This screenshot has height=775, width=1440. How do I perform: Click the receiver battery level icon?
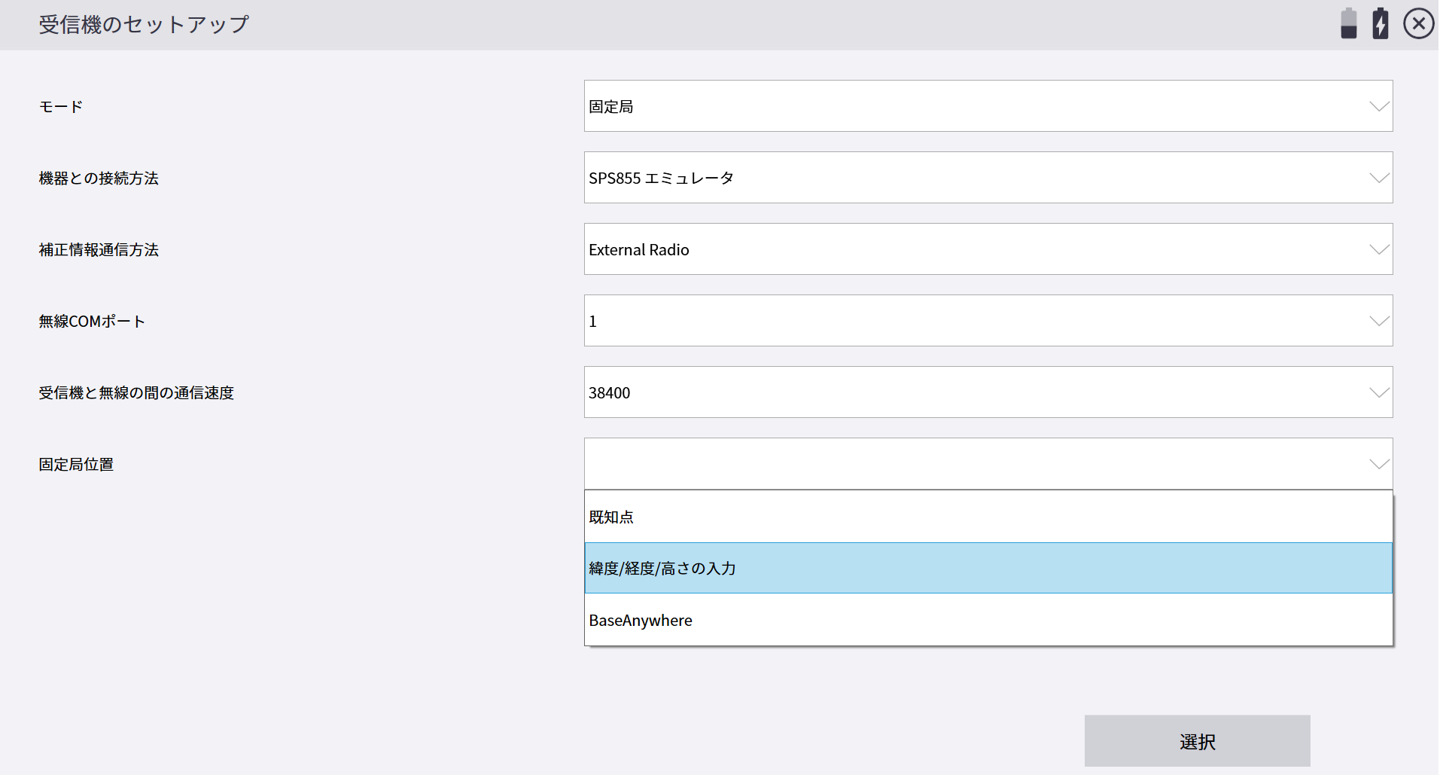pyautogui.click(x=1348, y=24)
